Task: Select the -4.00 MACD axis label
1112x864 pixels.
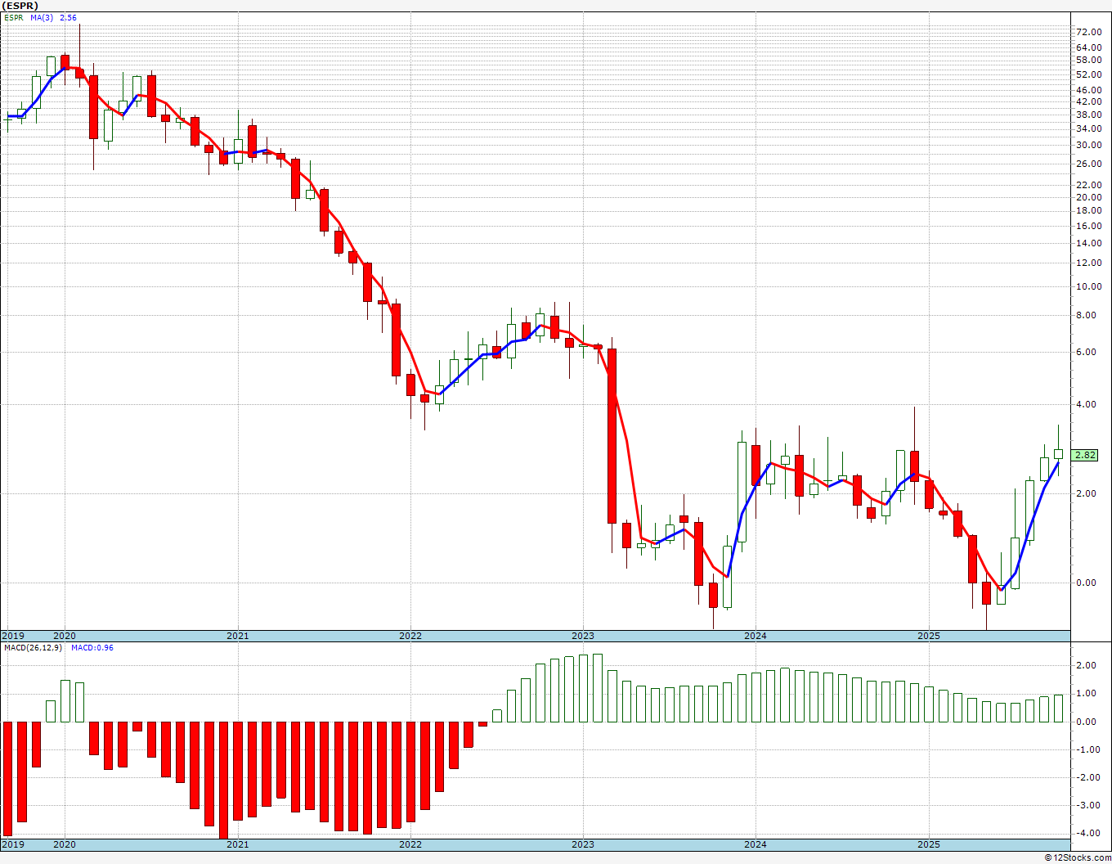Action: coord(1089,833)
